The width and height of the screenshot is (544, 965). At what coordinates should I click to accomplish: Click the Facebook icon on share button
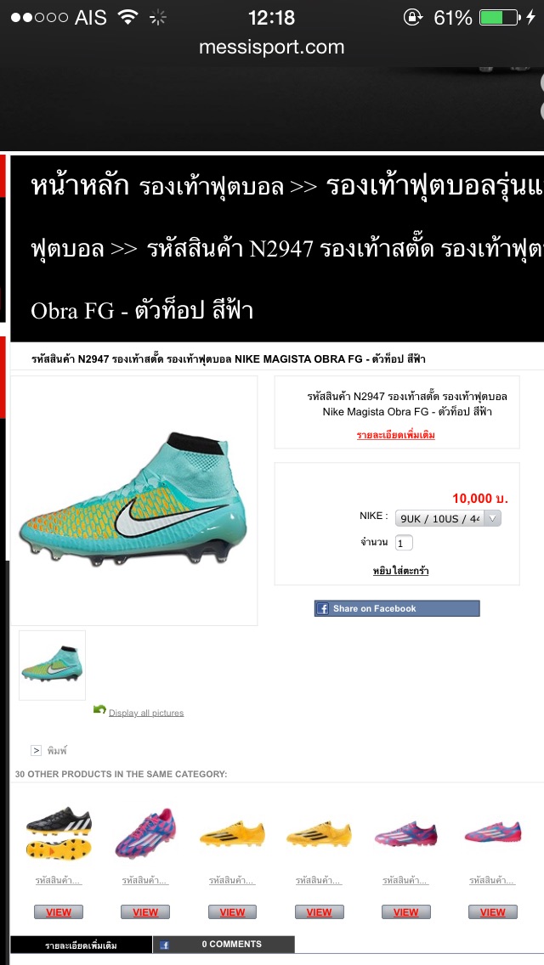pyautogui.click(x=322, y=609)
